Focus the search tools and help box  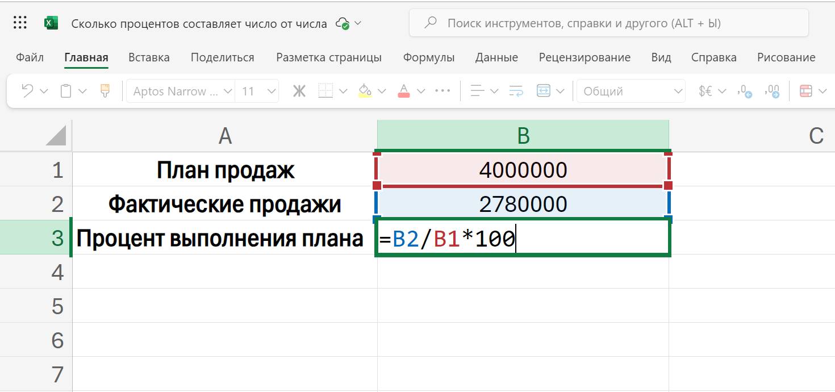tap(608, 23)
